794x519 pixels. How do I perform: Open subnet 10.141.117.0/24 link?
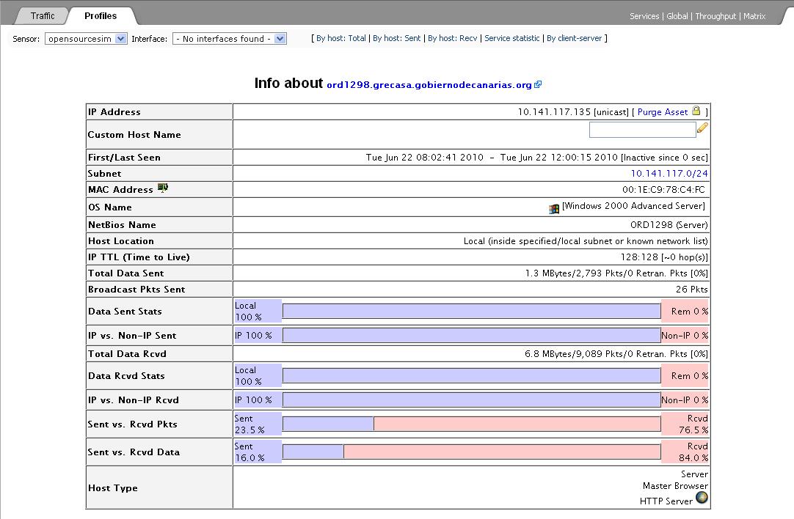click(x=669, y=174)
